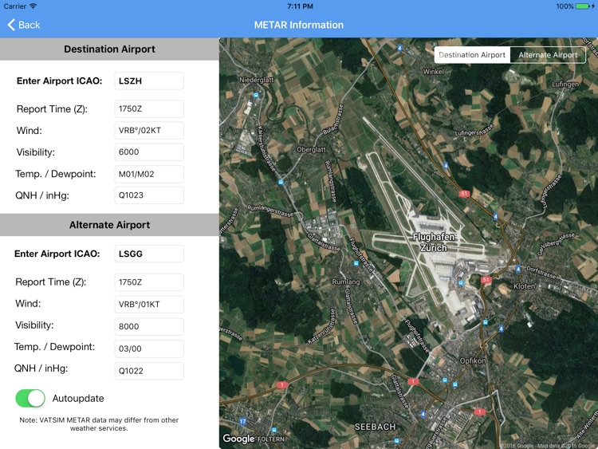Select the alternate QNH Q1022 field
Screen dimensions: 598x449
(x=149, y=371)
